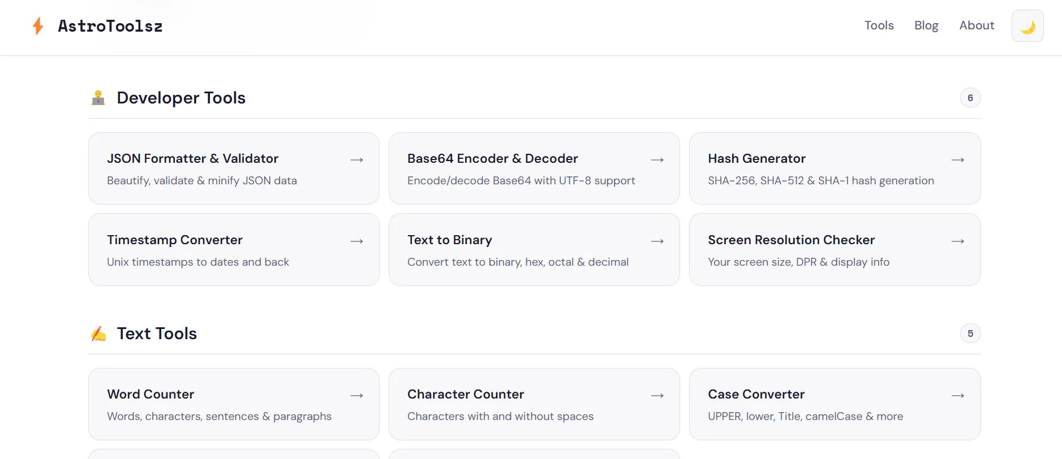Viewport: 1062px width, 459px height.
Task: Click "SHA-256, SHA-512 & SHA-1 hash generation"
Action: [x=821, y=181]
